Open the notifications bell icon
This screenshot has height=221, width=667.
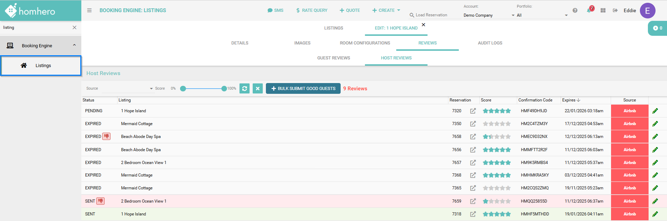589,10
